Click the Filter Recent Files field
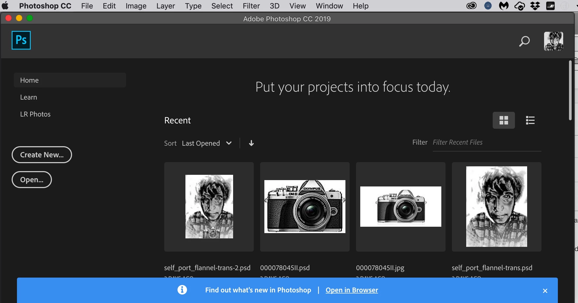The height and width of the screenshot is (303, 578). (487, 142)
